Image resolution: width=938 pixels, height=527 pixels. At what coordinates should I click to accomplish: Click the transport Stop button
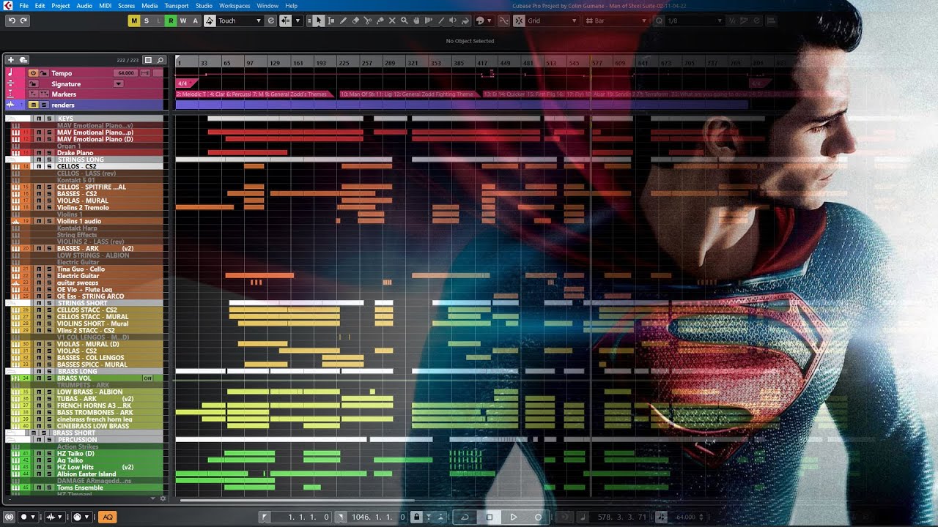click(490, 517)
